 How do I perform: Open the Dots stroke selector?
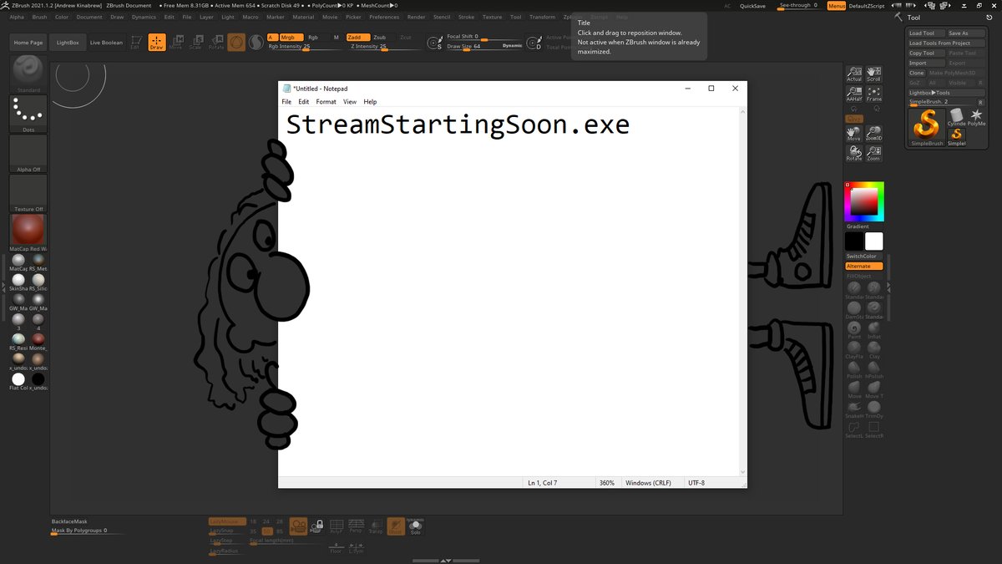pos(28,114)
